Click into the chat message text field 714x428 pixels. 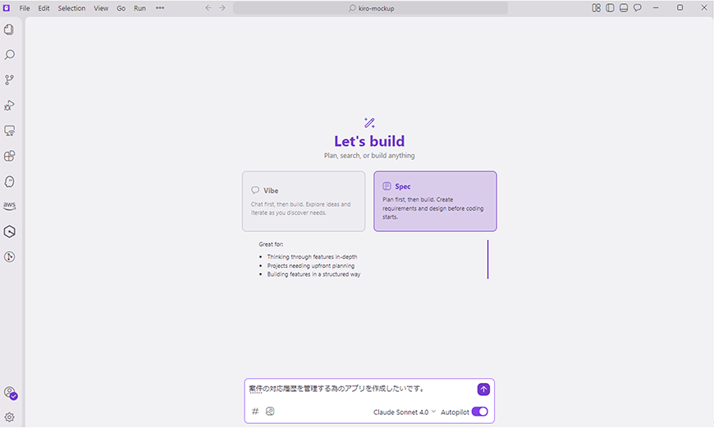360,389
